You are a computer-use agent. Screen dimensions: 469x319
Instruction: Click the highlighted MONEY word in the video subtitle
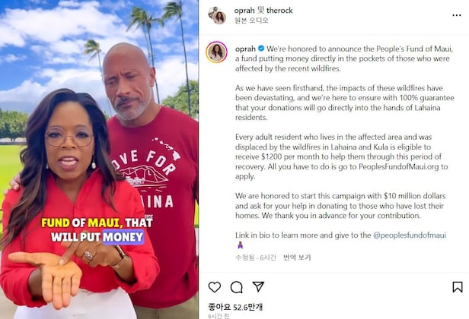[x=123, y=237]
